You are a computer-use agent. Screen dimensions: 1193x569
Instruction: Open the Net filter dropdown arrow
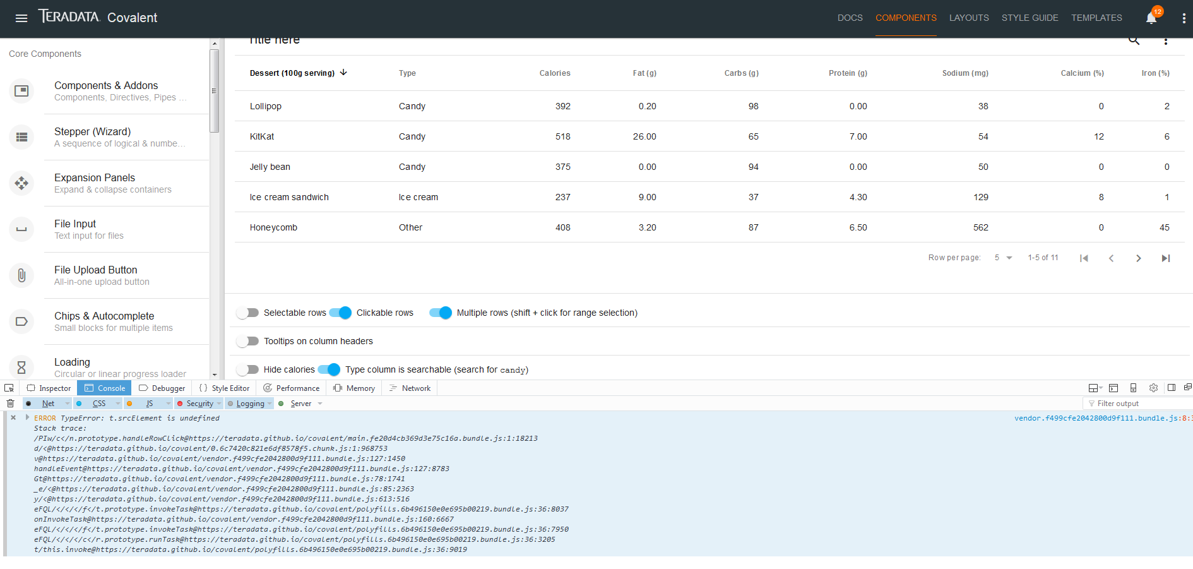(x=67, y=404)
